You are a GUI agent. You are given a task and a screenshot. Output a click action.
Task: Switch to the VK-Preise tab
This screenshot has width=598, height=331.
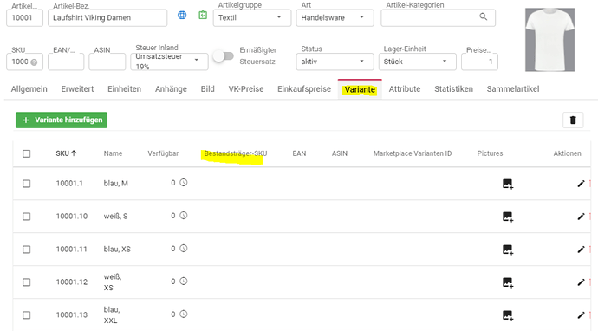click(x=246, y=89)
